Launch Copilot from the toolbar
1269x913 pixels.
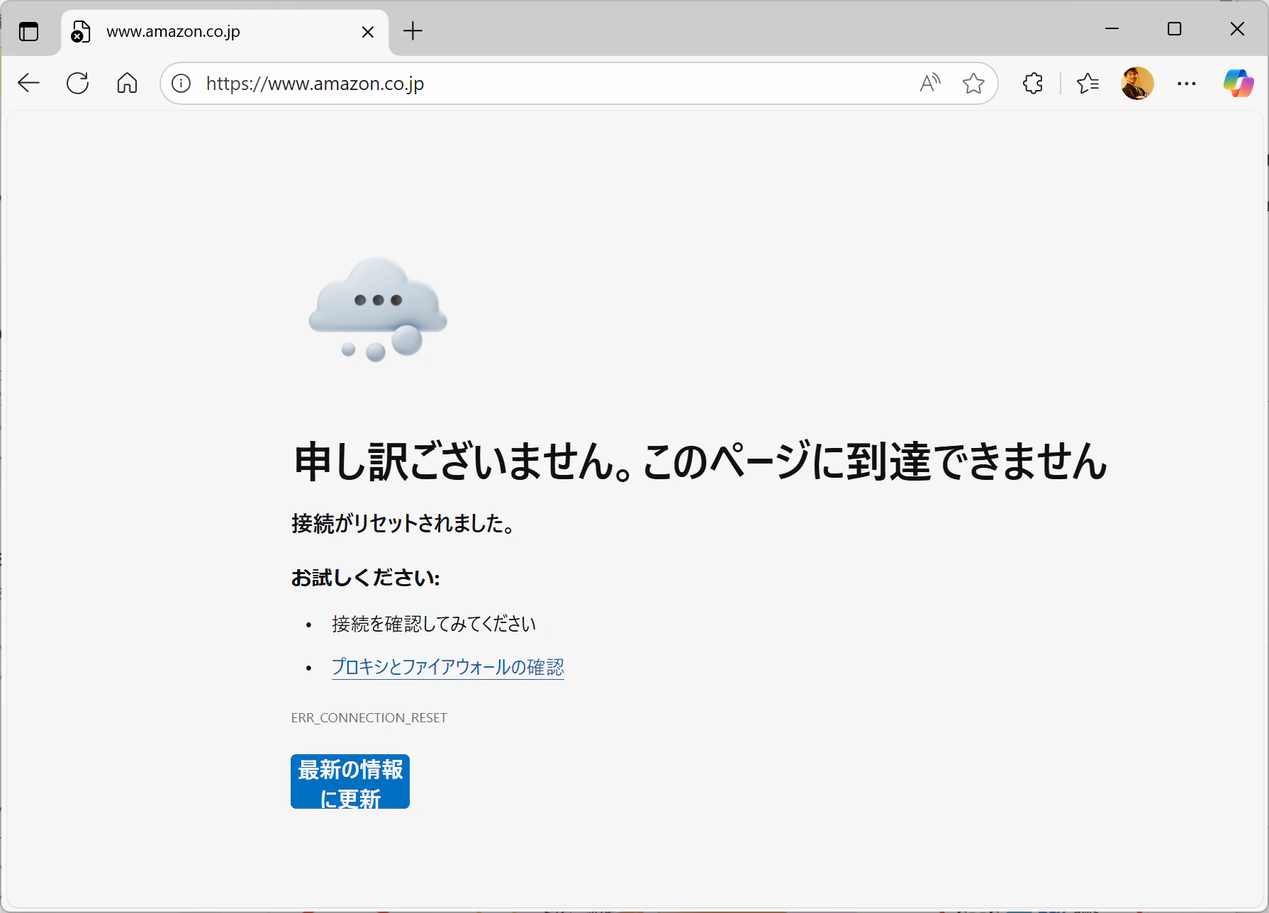pos(1239,83)
